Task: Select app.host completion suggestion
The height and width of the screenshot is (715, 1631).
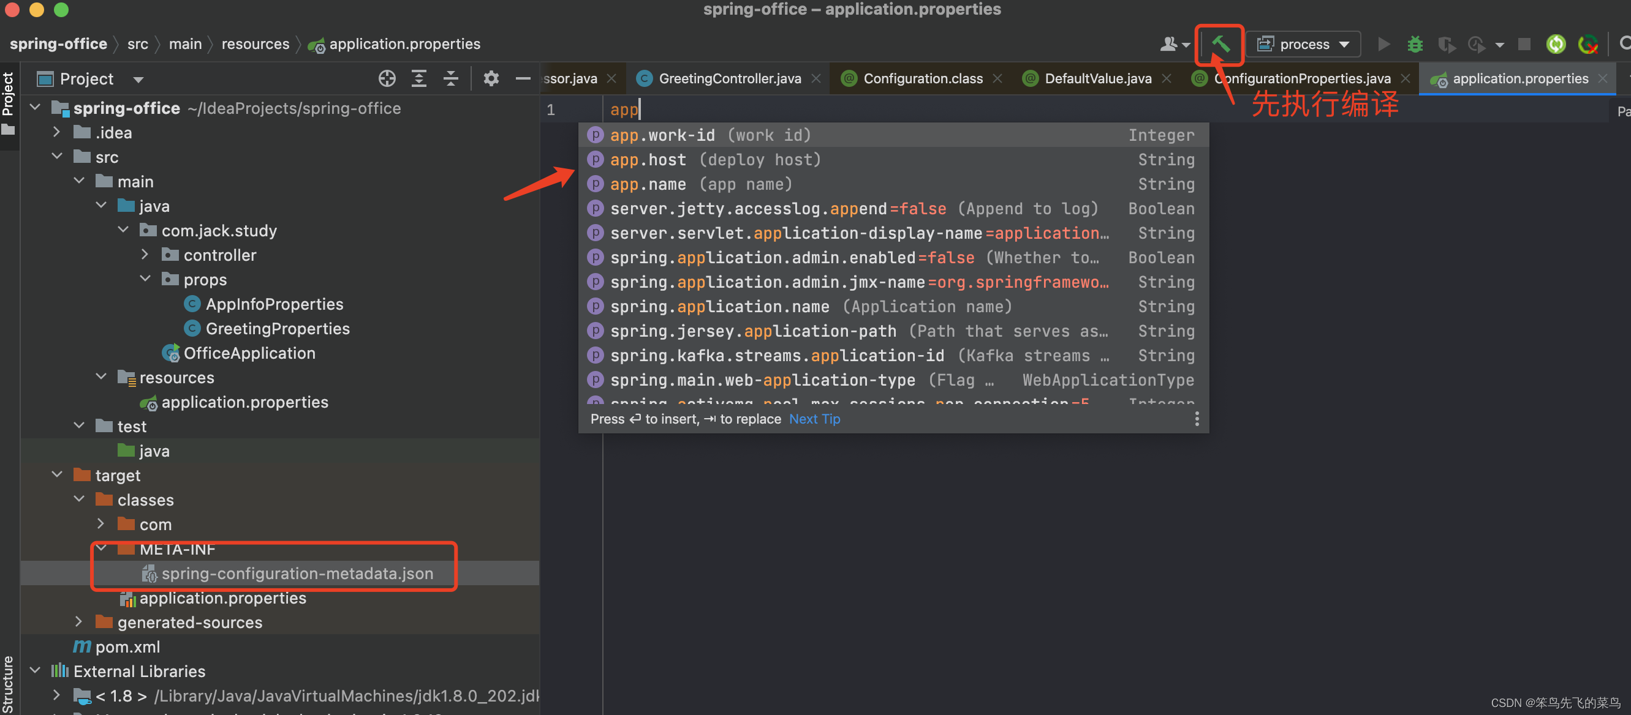Action: pos(893,159)
